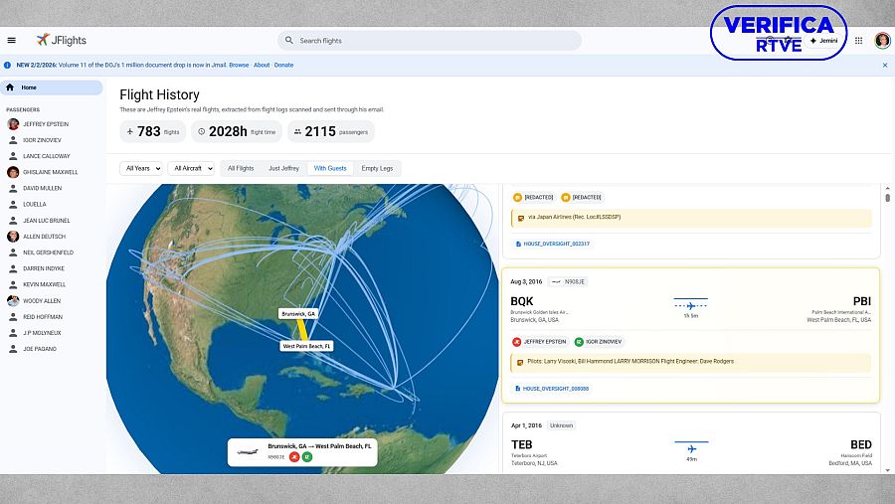895x504 pixels.
Task: Open the hamburger menu icon
Action: coord(12,41)
